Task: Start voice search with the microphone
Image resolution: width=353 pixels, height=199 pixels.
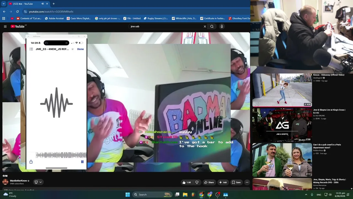Action: pyautogui.click(x=222, y=27)
